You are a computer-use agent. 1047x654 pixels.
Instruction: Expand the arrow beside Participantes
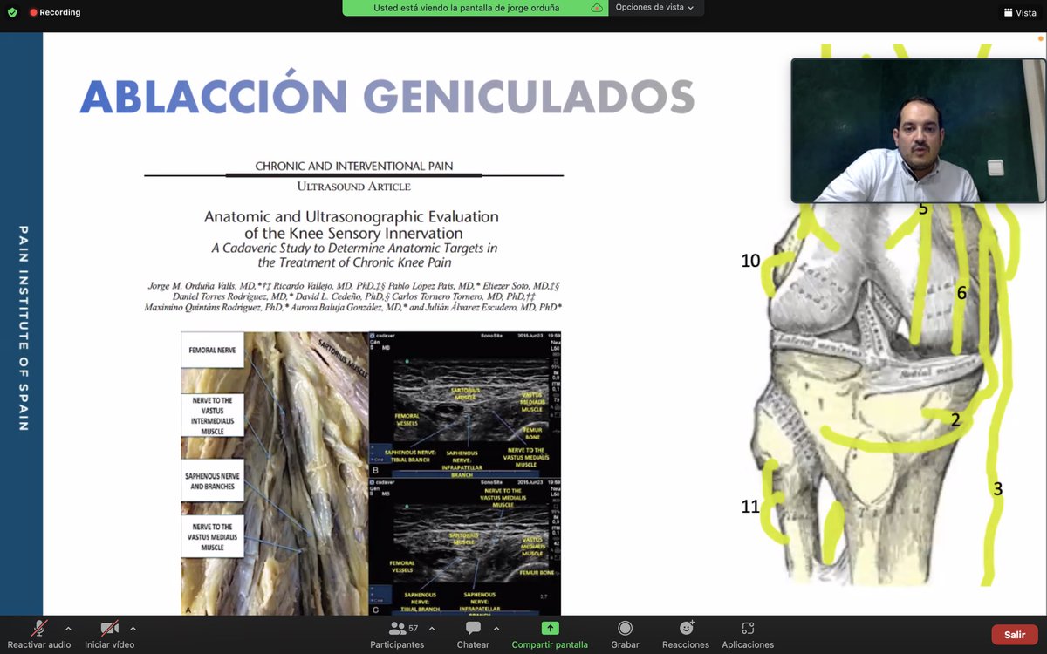click(432, 628)
